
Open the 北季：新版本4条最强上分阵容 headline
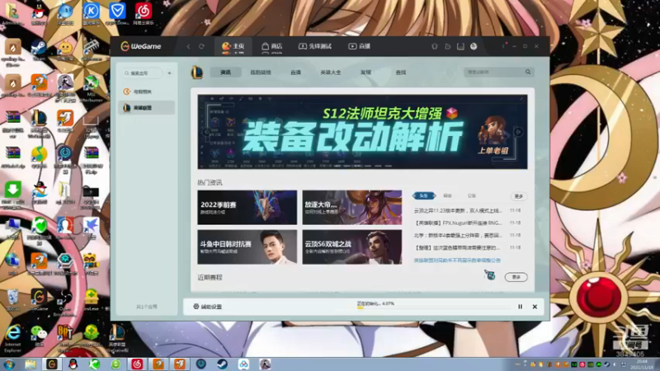tap(458, 235)
